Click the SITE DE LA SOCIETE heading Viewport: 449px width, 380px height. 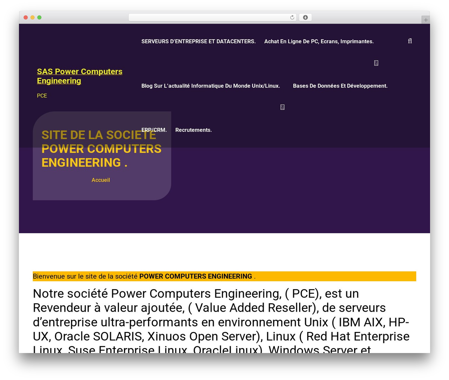pos(101,149)
